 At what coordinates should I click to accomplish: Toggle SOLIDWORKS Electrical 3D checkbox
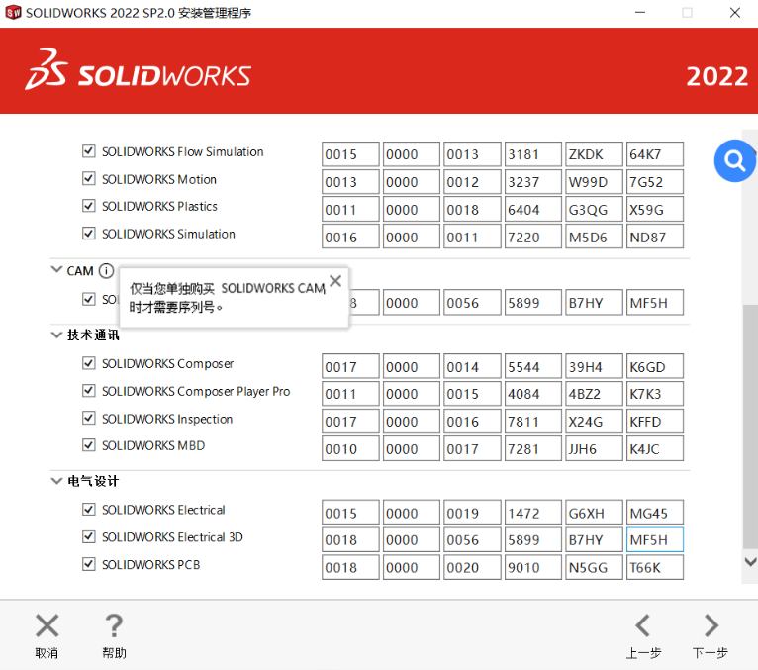pyautogui.click(x=88, y=537)
